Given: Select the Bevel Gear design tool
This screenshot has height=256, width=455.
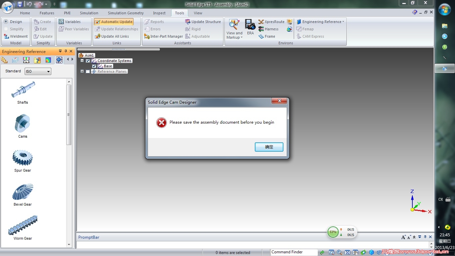Looking at the screenshot, I should (23, 195).
